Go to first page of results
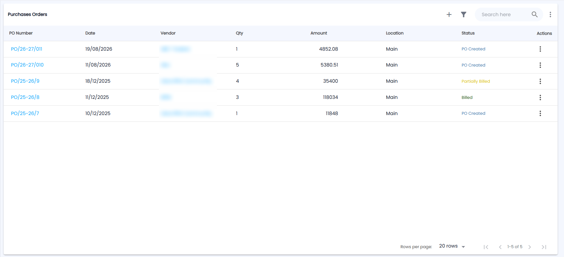The width and height of the screenshot is (564, 257). 486,247
